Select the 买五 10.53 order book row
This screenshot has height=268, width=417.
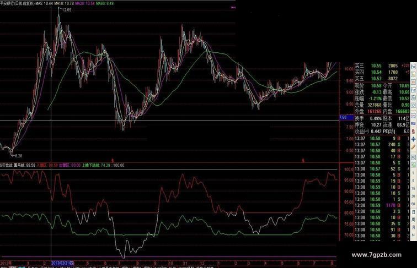(x=382, y=79)
